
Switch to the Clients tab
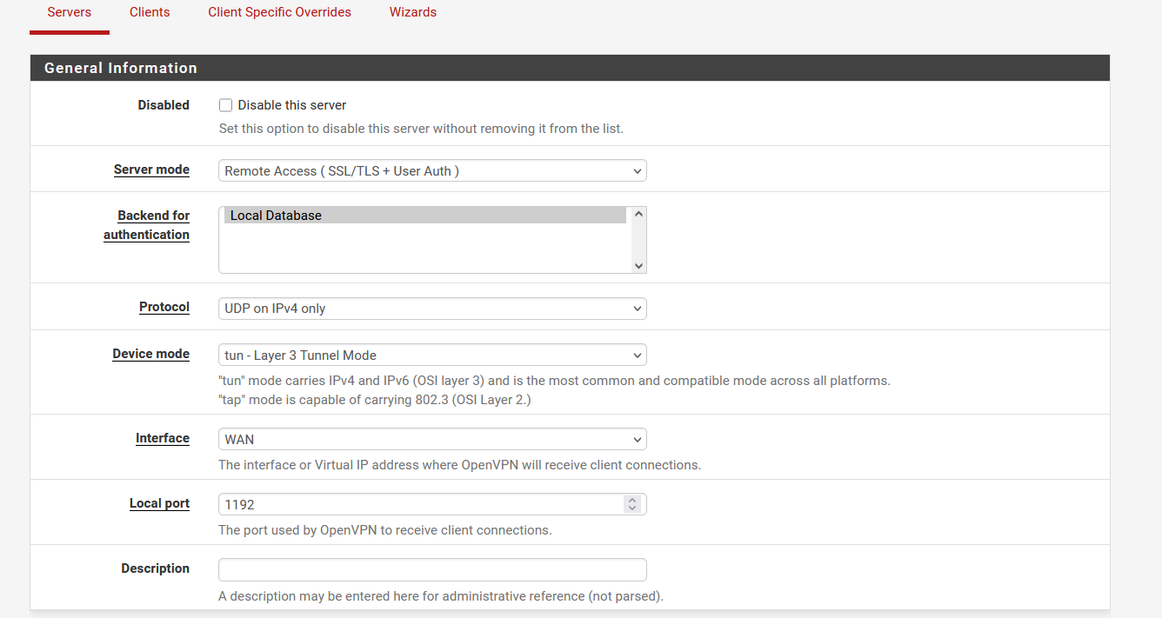pyautogui.click(x=149, y=12)
